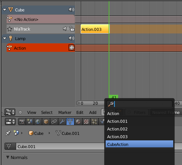Open the View menu
The width and height of the screenshot is (182, 165).
coord(32,112)
